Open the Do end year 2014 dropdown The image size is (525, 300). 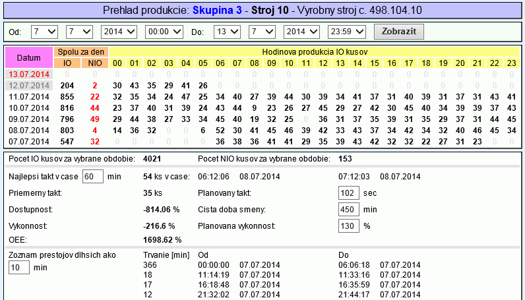point(301,32)
